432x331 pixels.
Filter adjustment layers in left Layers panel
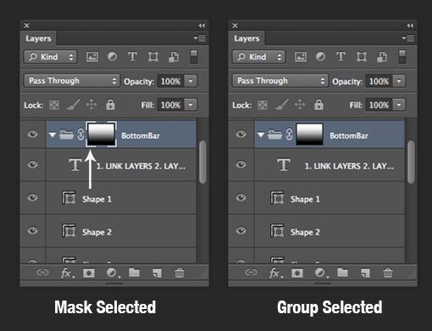[112, 57]
